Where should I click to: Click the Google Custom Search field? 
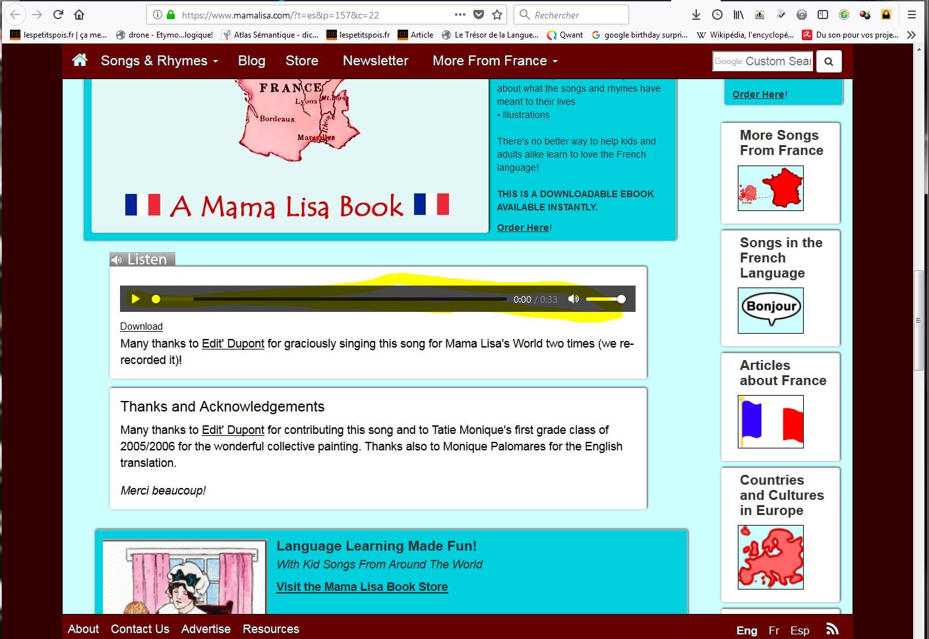pos(762,61)
